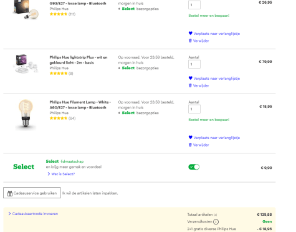Click Aantal field for A60/E27 Filament Lamp
Screen dimensions: 296x232
click(x=194, y=109)
